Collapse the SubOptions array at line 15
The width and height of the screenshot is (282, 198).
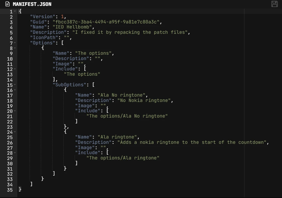click(15, 85)
